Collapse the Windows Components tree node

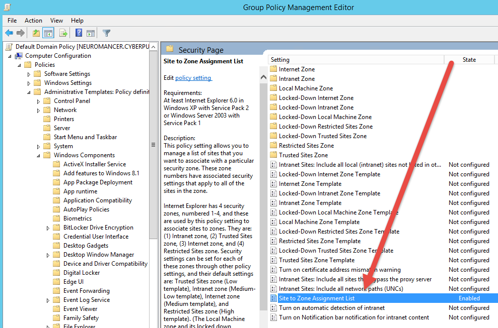click(x=39, y=155)
